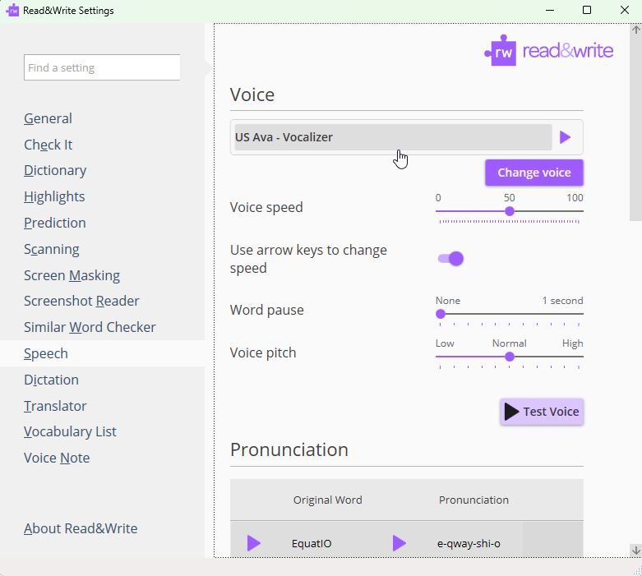Go to Screen Masking settings

(x=72, y=275)
